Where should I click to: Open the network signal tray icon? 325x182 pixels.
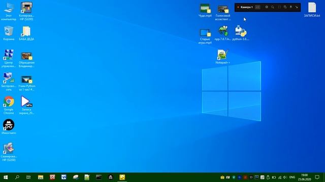[x=280, y=177]
